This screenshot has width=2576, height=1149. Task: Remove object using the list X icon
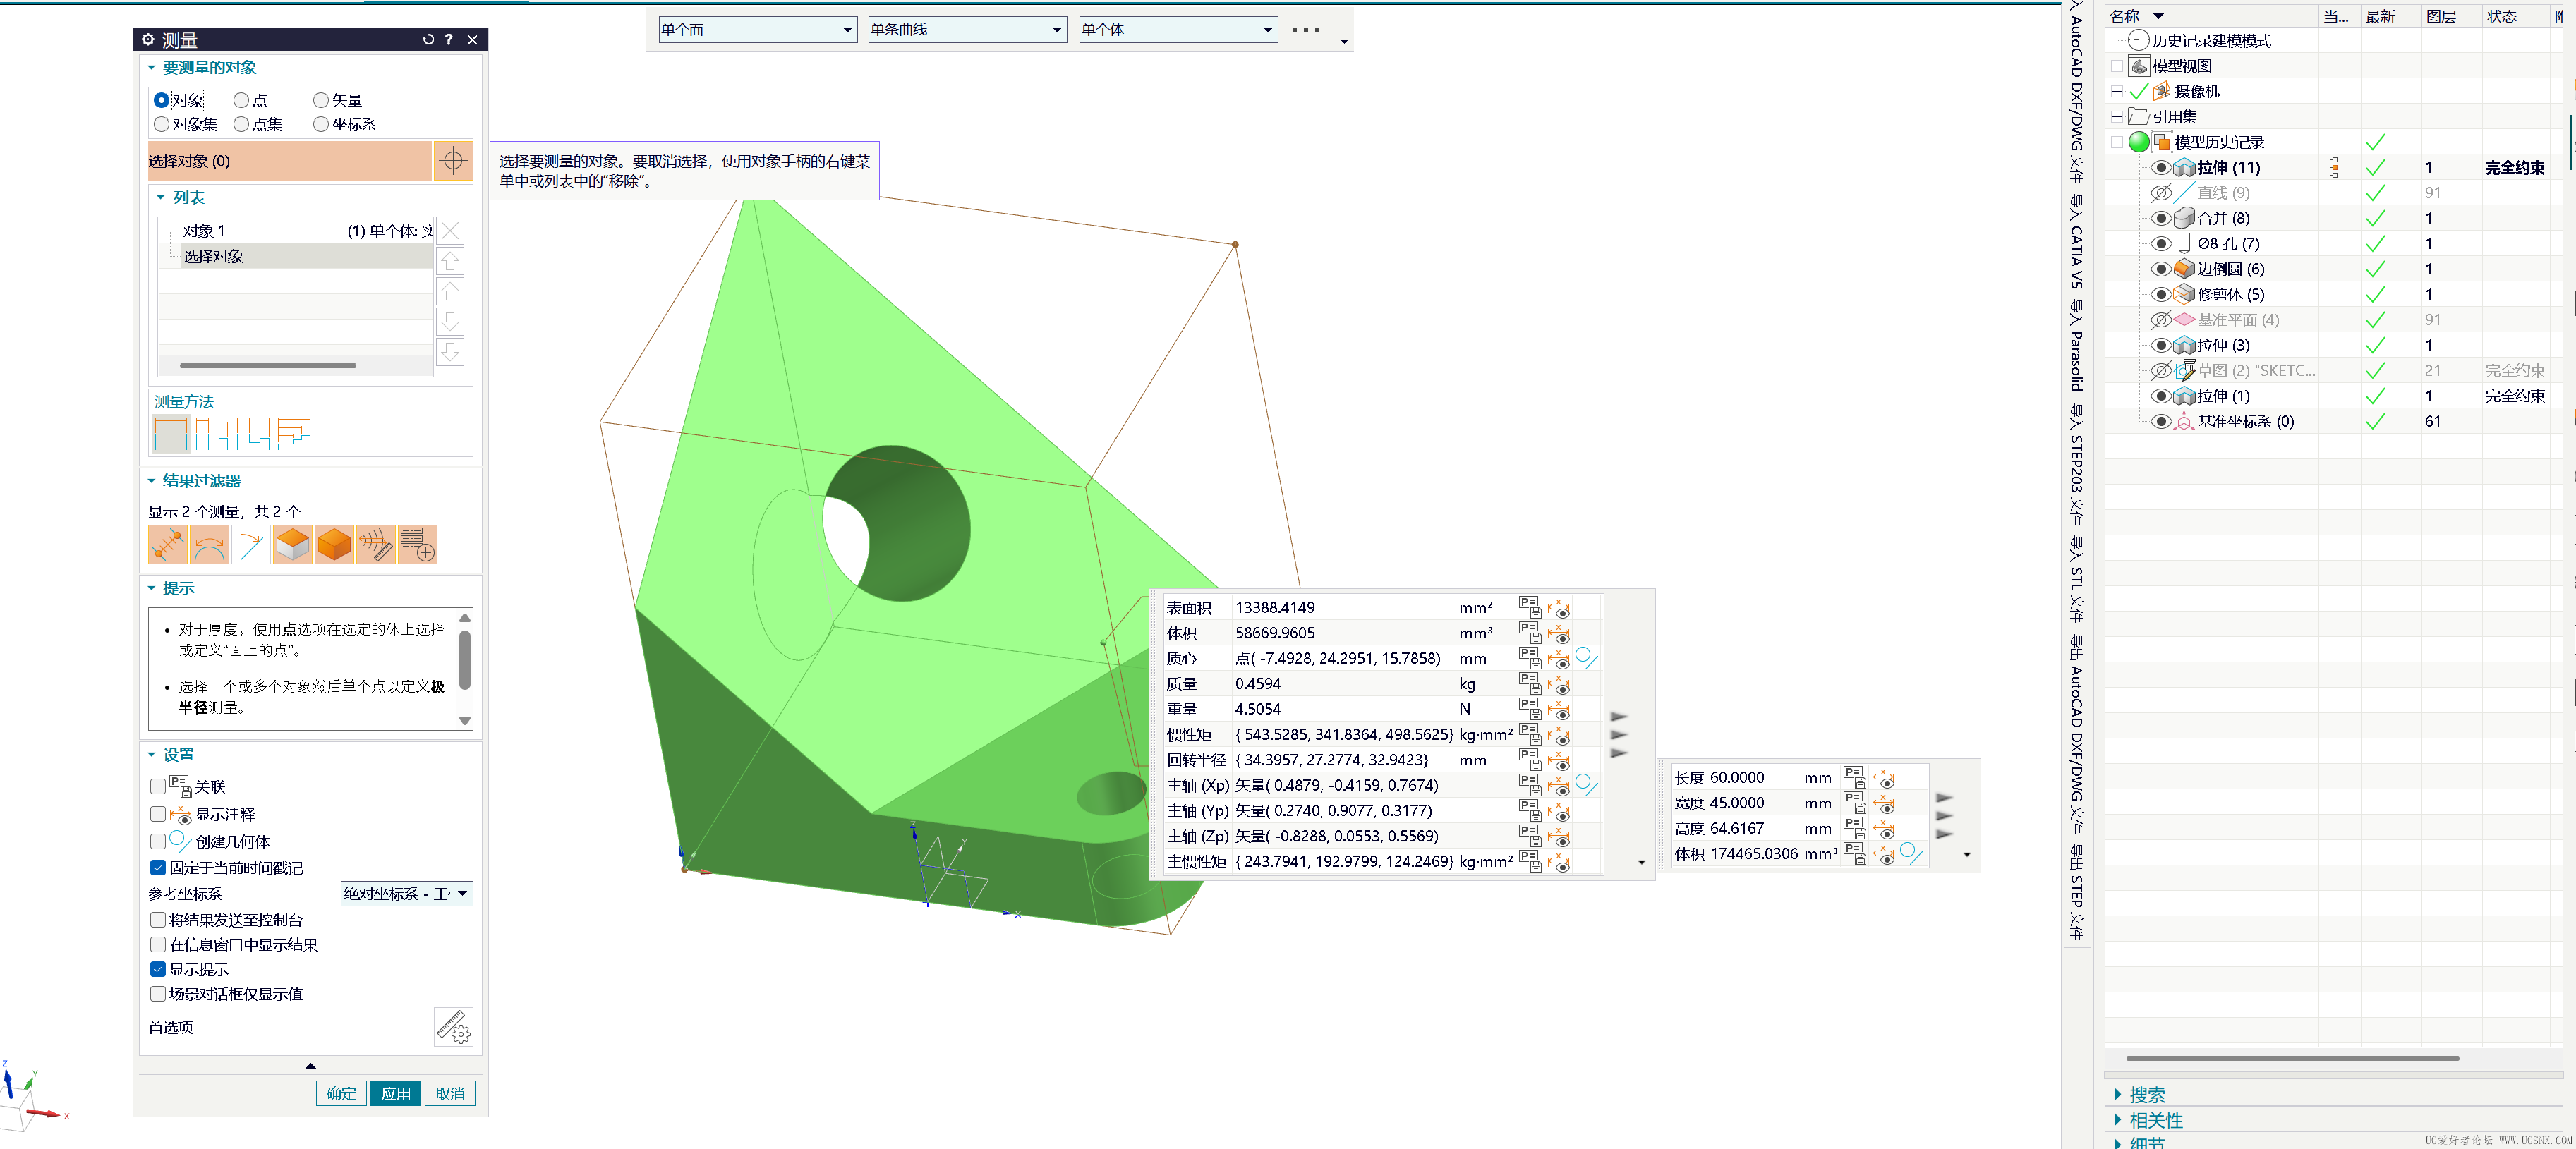pos(451,231)
